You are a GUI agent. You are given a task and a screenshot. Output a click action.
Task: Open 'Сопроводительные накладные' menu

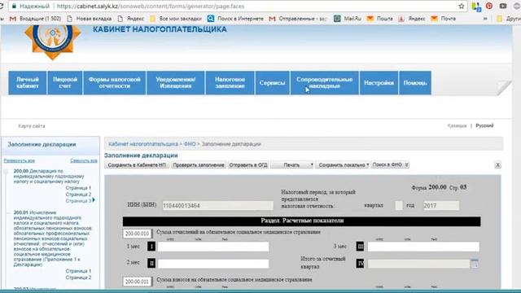[x=325, y=83]
